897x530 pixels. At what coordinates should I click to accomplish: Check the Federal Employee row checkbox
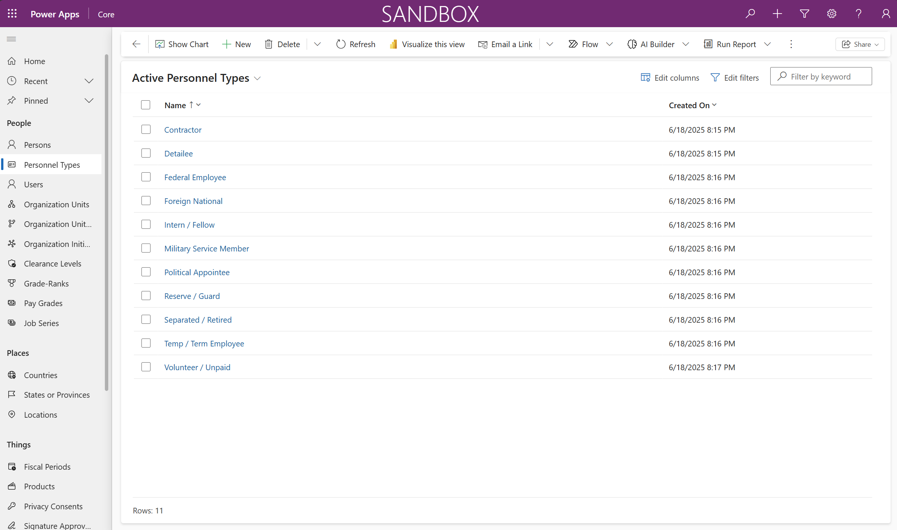[x=146, y=177]
